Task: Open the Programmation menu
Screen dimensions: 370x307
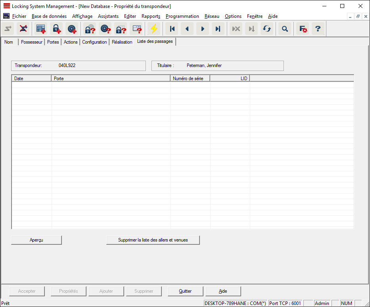Action: click(182, 16)
